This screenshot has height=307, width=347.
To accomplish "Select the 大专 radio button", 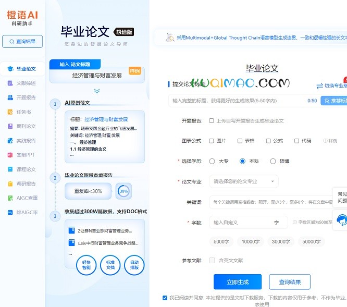I will tap(212, 161).
